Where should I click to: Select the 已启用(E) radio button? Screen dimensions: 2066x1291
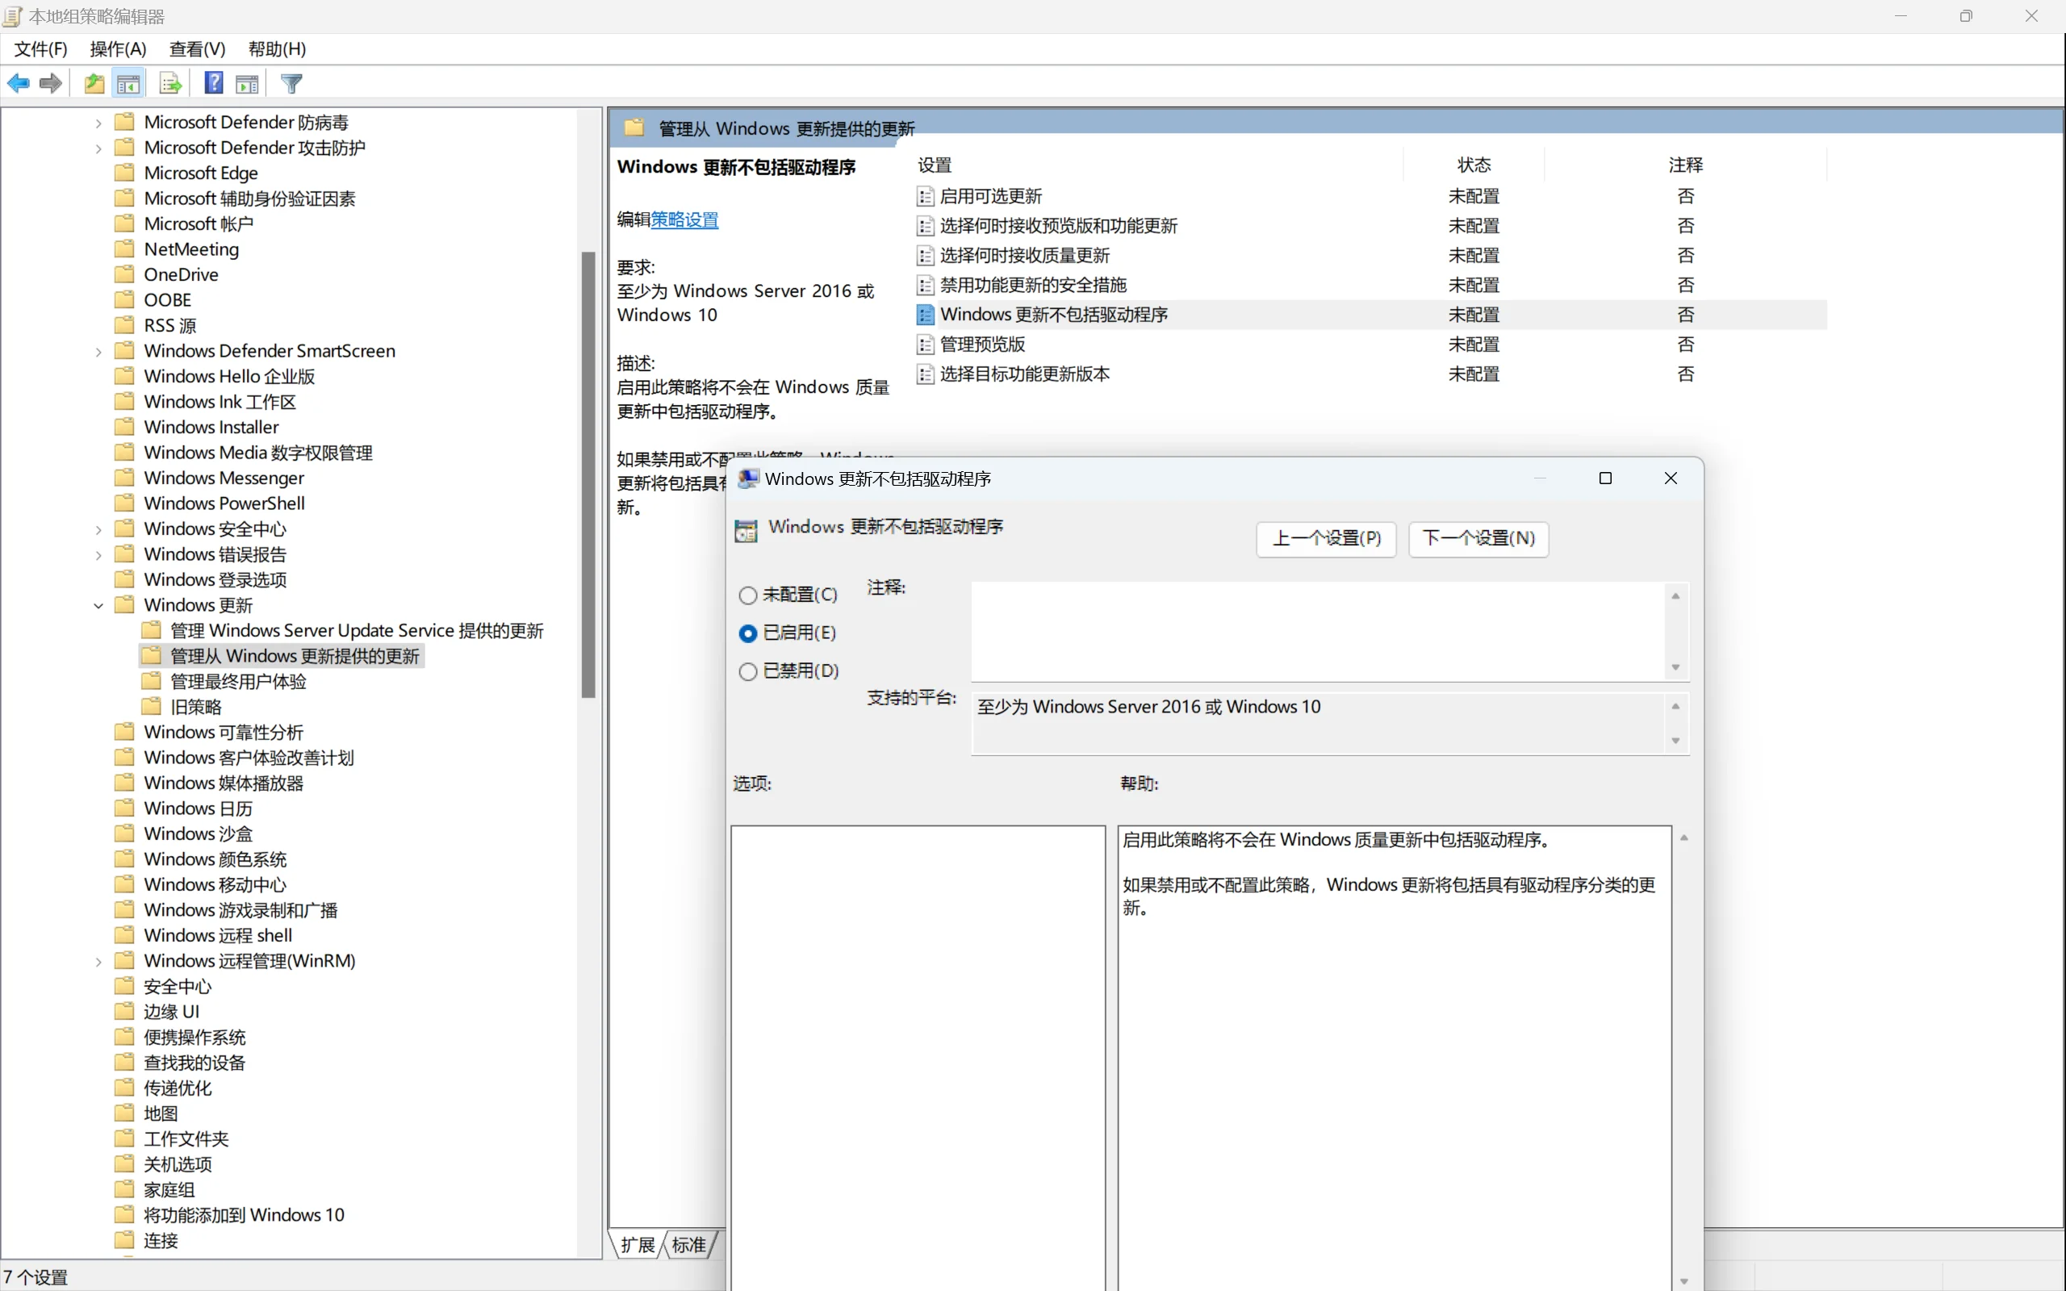748,633
